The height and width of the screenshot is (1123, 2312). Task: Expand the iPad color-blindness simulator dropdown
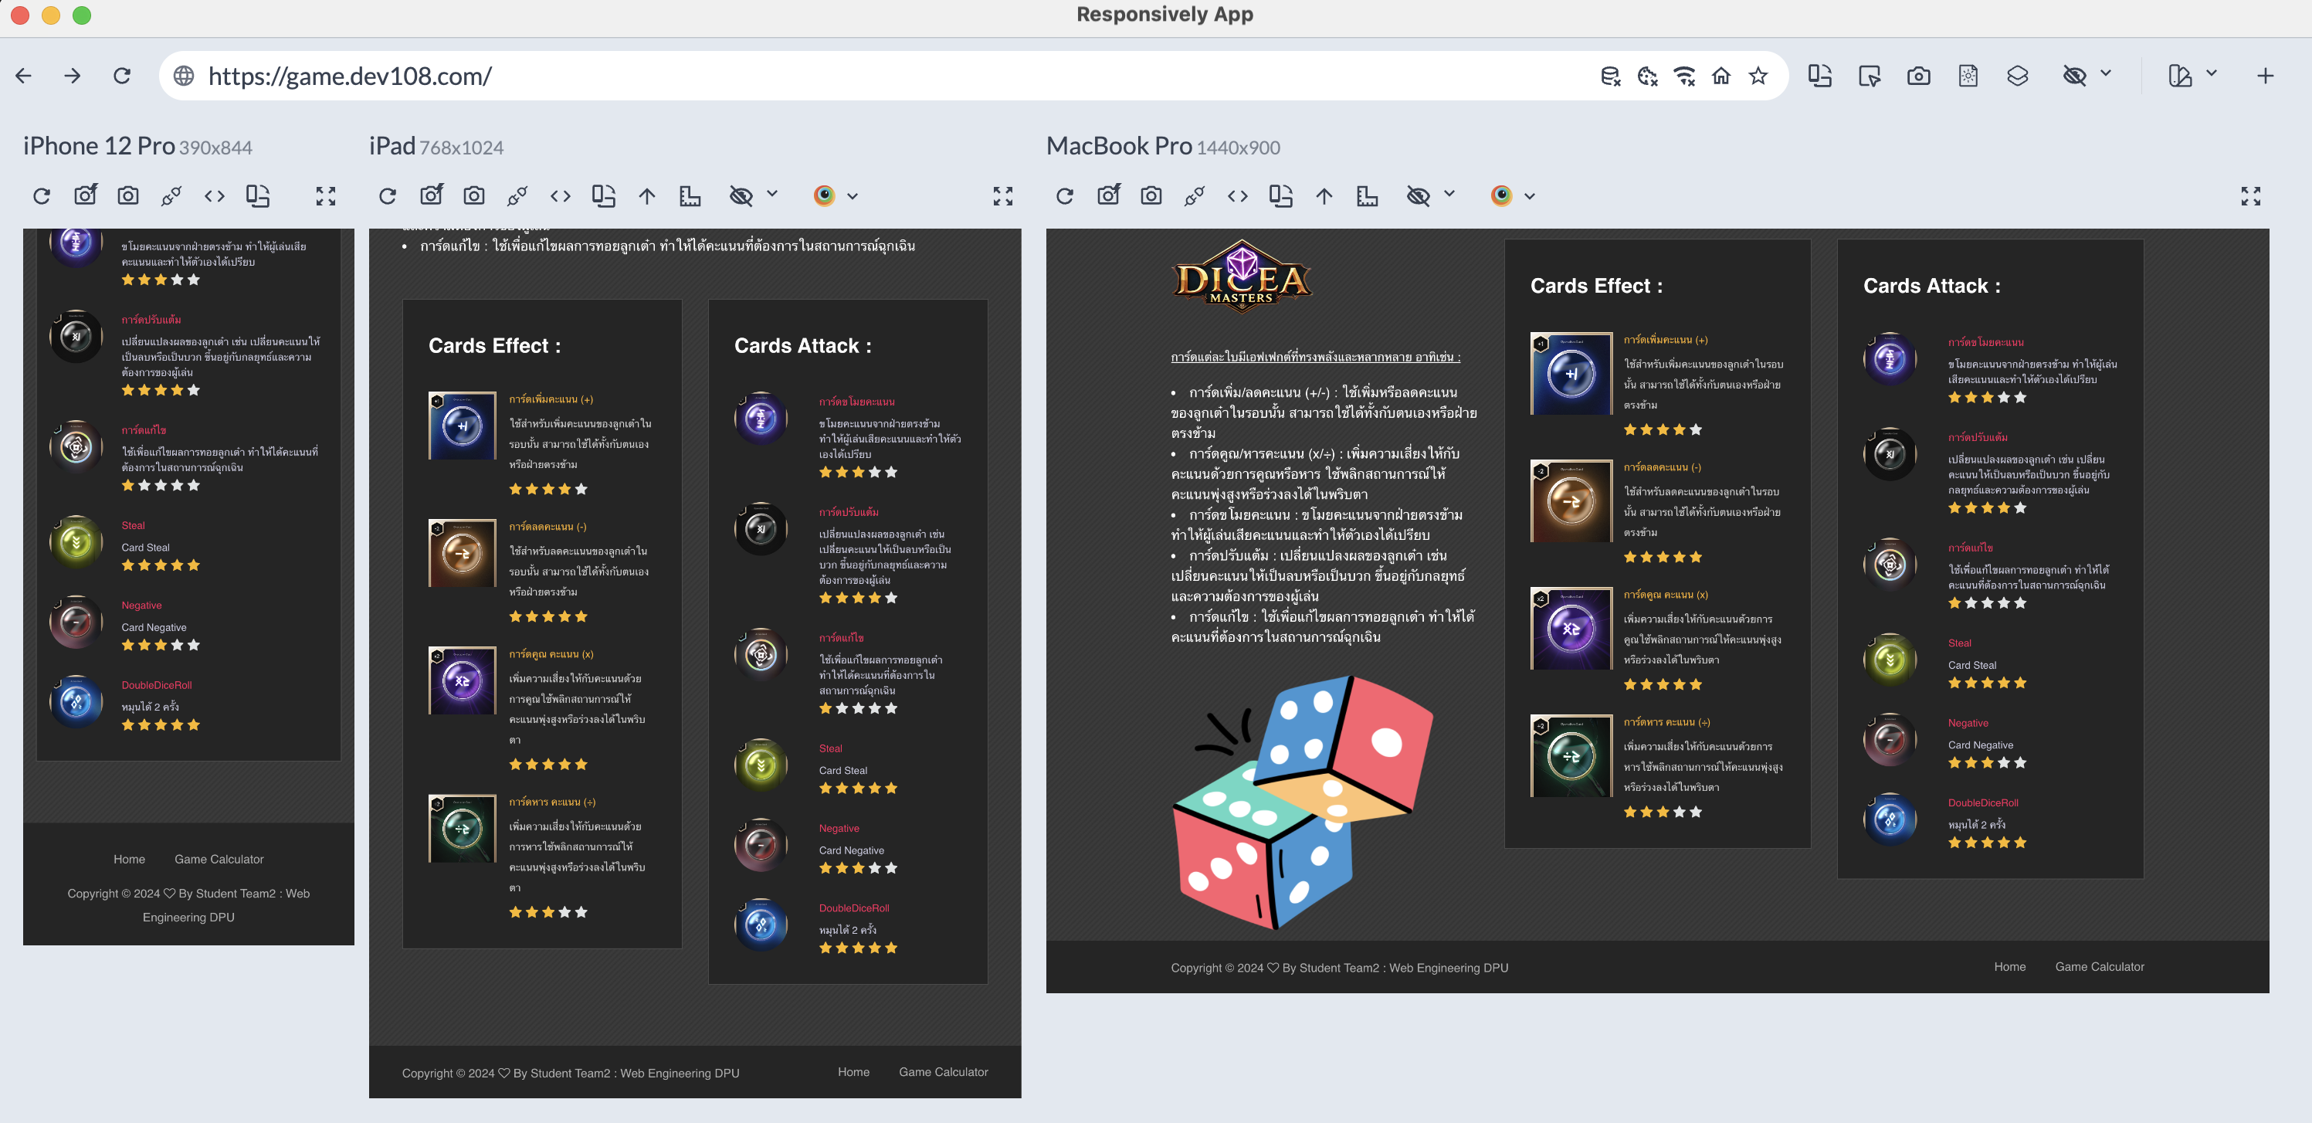[x=853, y=195]
